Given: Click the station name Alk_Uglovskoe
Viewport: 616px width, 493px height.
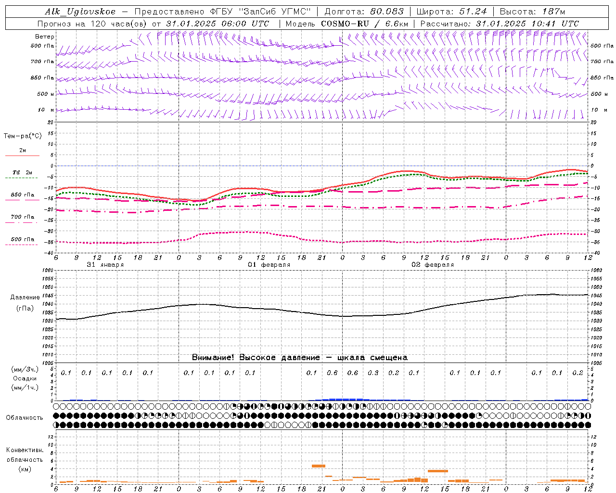Looking at the screenshot, I should pos(80,12).
